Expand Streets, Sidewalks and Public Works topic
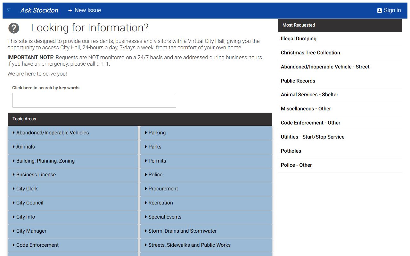Image resolution: width=410 pixels, height=256 pixels. point(206,245)
